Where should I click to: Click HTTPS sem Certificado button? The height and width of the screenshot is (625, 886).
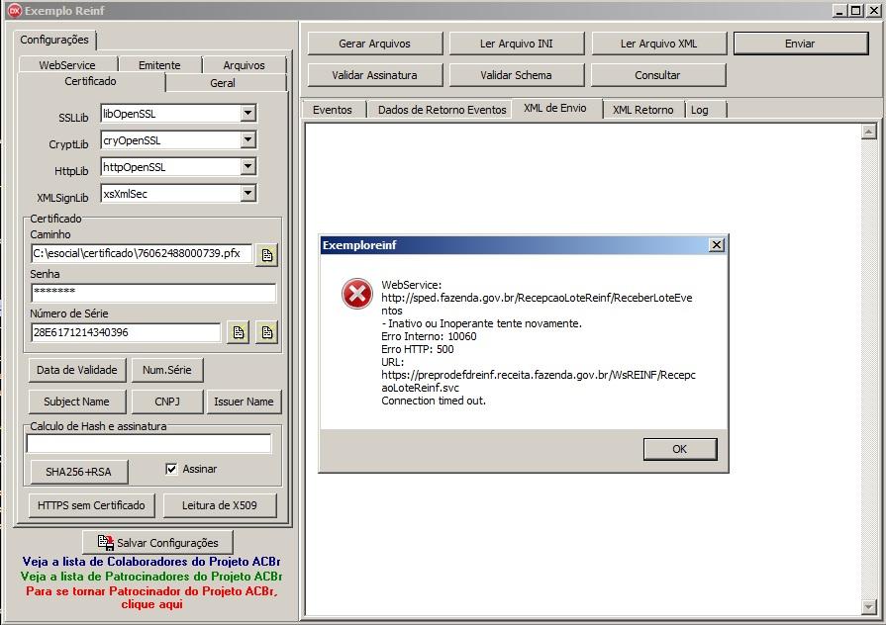[x=91, y=505]
